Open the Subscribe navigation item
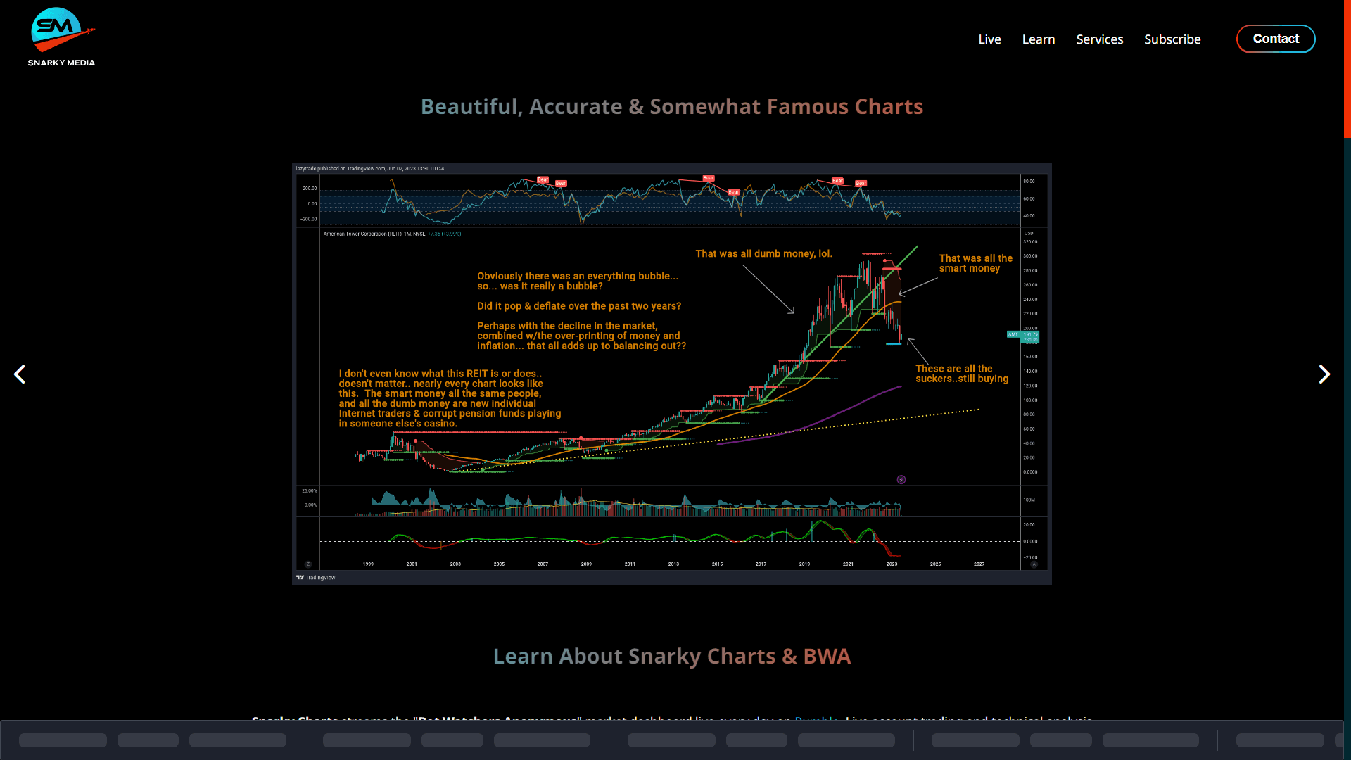Viewport: 1351px width, 760px height. click(1172, 39)
